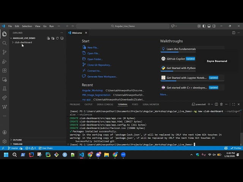This screenshot has width=243, height=182.
Task: Open the Search view in activity bar
Action: tap(5, 43)
